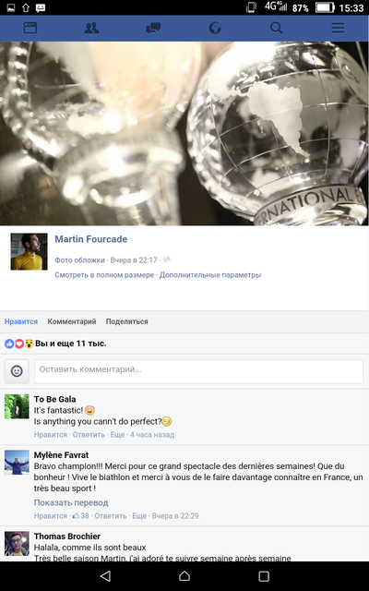The image size is (369, 591).
Task: Tap the Search magnifier icon
Action: pyautogui.click(x=277, y=28)
